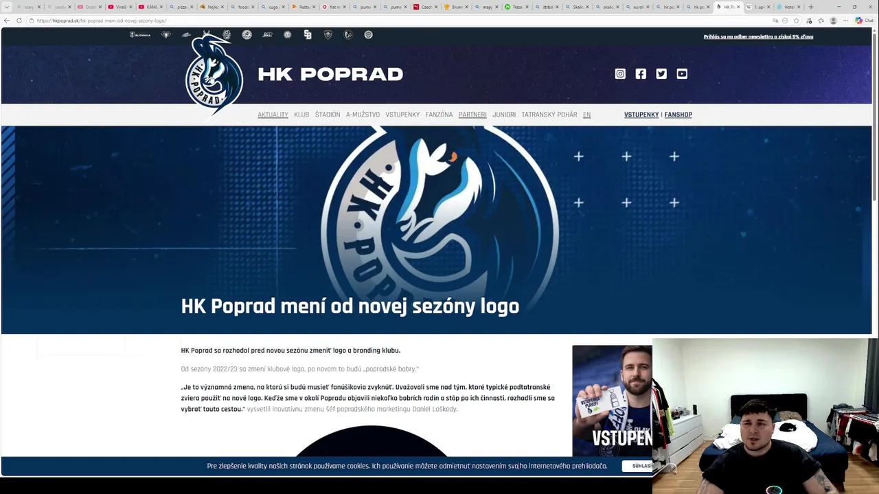Open KLUB menu item
Viewport: 879px width, 494px height.
(x=301, y=115)
